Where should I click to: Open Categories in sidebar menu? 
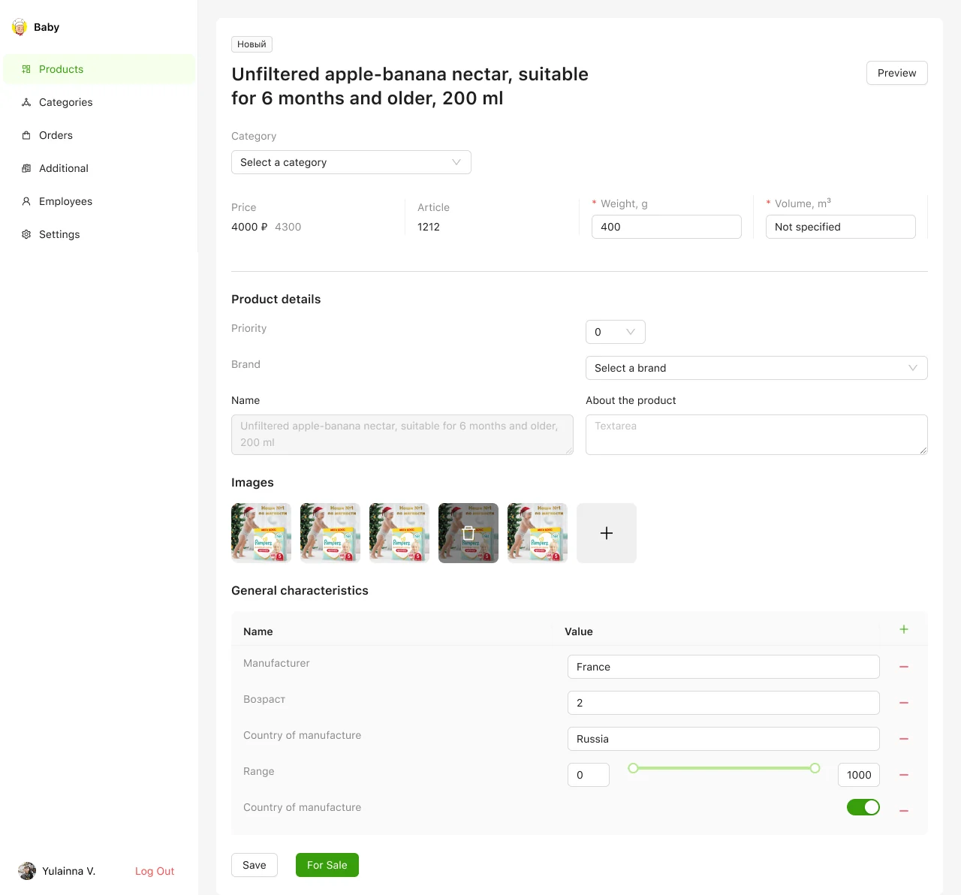[99, 102]
